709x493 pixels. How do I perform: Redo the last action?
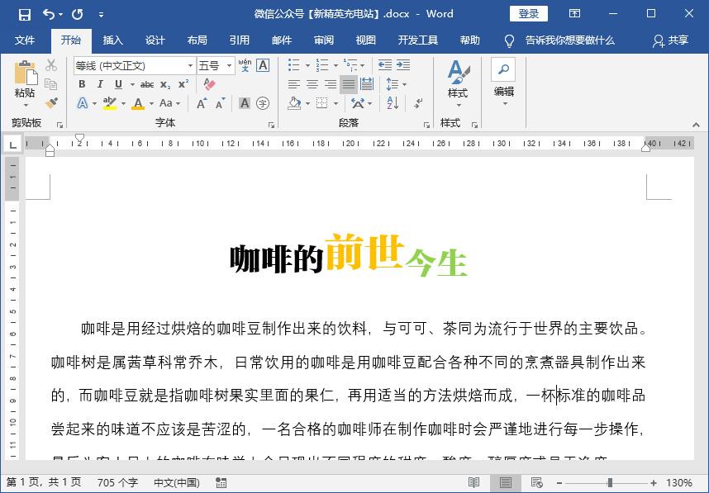click(x=78, y=15)
